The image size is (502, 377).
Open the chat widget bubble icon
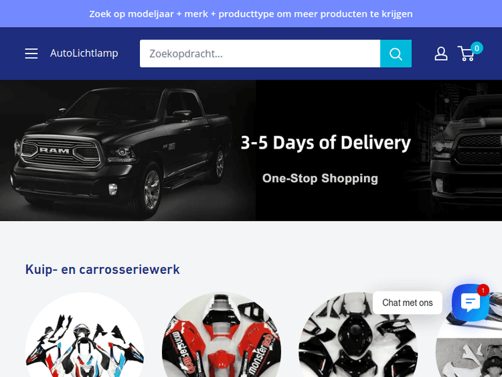[471, 303]
